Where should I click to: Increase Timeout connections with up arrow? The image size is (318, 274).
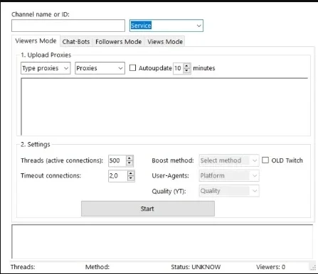pos(131,173)
